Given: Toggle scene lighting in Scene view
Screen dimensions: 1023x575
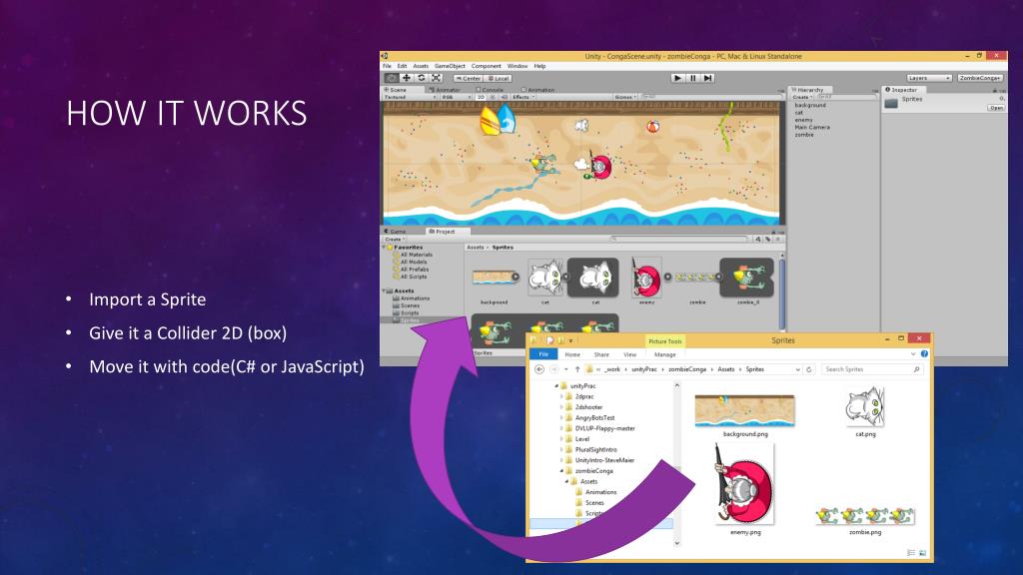Looking at the screenshot, I should [x=493, y=97].
